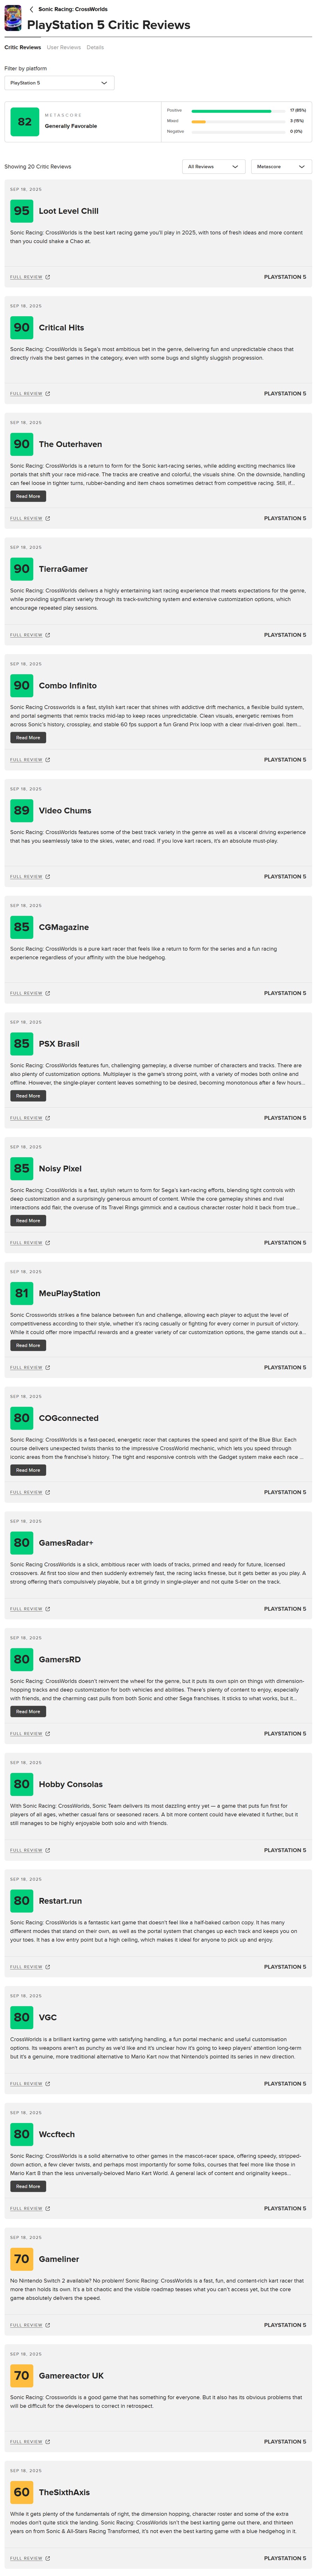This screenshot has width=315, height=2576.
Task: Expand Read More on The Outerhaven review
Action: coord(28,496)
